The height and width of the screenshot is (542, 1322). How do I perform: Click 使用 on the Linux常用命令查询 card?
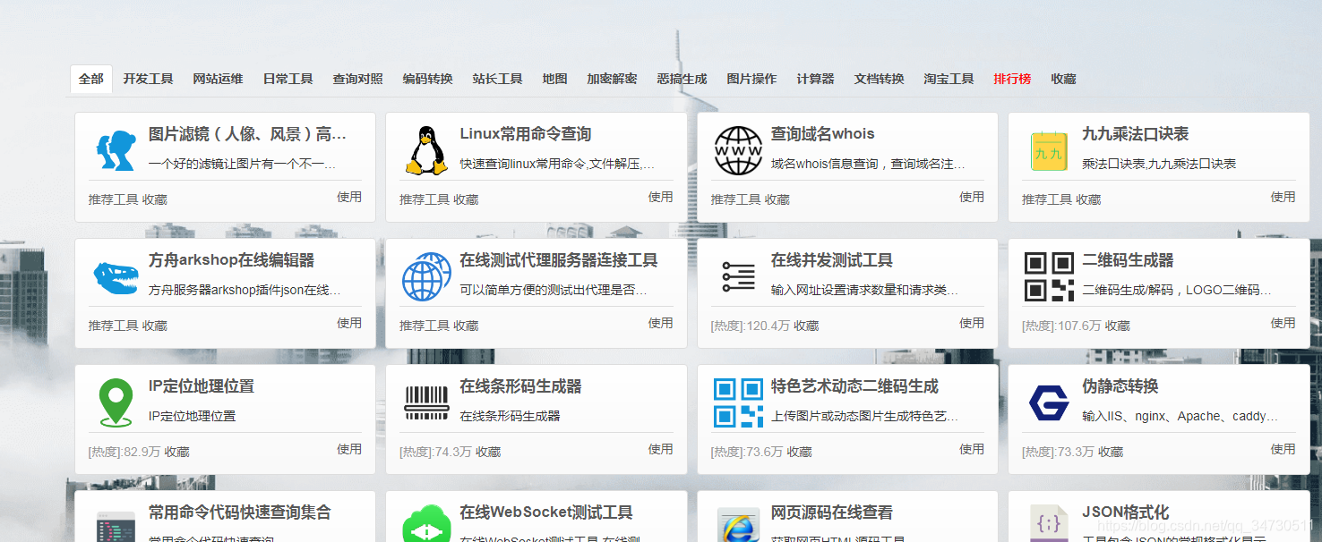(661, 197)
